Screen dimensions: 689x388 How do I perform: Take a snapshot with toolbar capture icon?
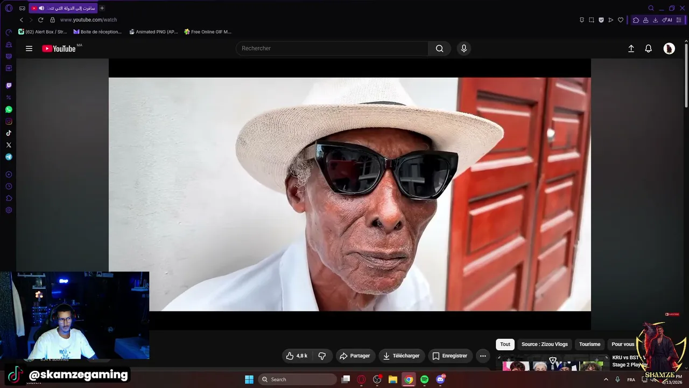(592, 20)
